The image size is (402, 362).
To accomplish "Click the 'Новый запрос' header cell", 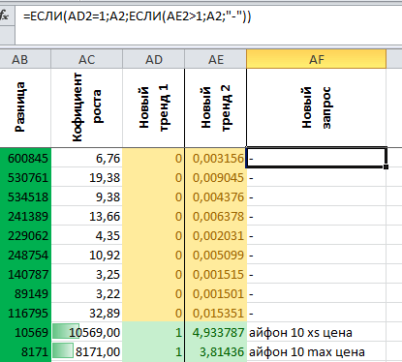I will (x=316, y=107).
